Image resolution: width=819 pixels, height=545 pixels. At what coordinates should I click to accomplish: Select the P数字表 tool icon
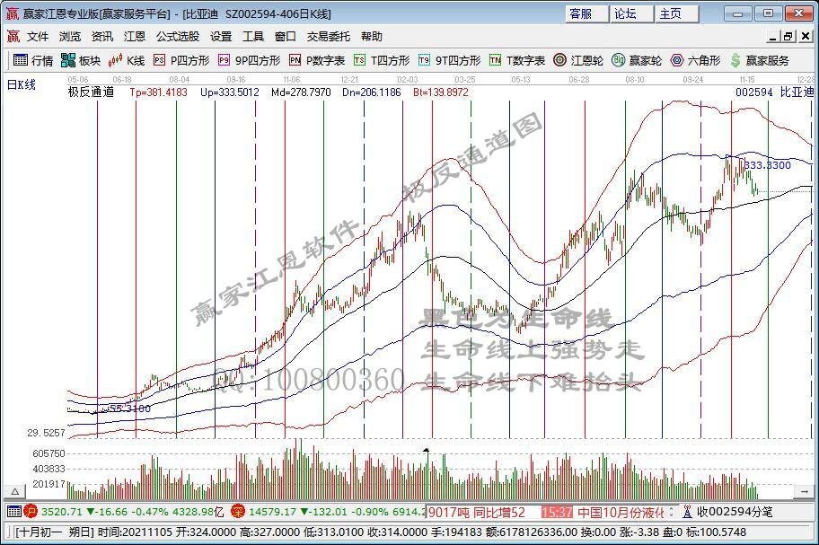tap(295, 60)
